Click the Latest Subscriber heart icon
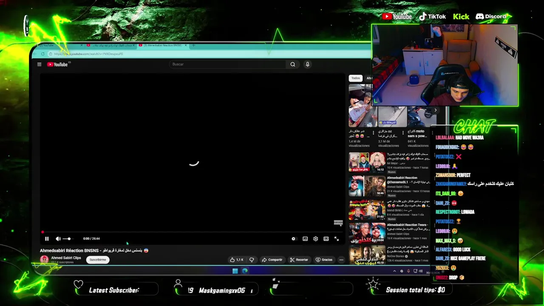This screenshot has height=306, width=544. click(x=78, y=284)
